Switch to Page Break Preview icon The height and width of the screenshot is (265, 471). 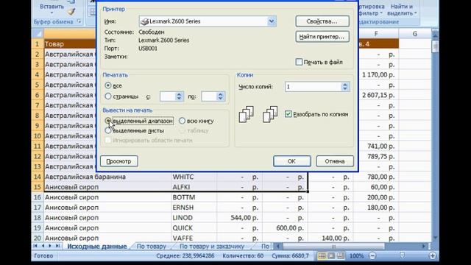pyautogui.click(x=341, y=255)
